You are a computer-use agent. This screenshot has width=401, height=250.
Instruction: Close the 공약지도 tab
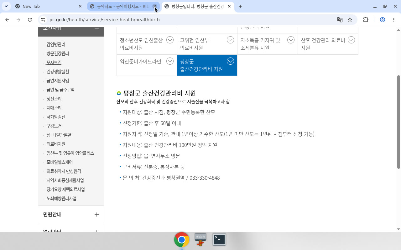point(154,6)
